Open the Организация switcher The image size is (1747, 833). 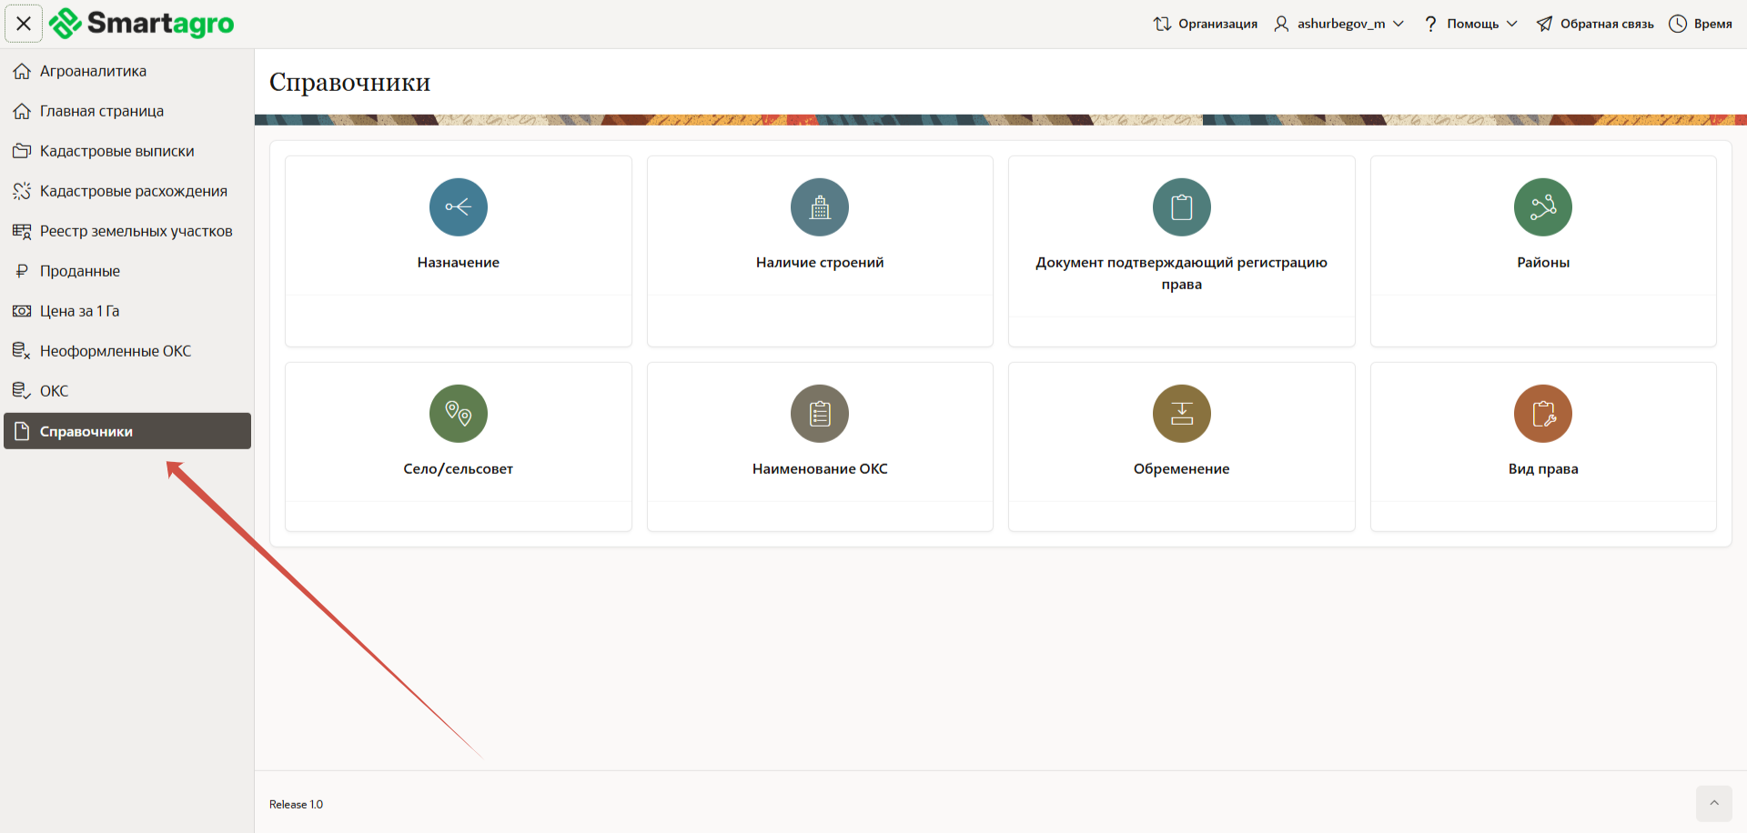tap(1206, 24)
